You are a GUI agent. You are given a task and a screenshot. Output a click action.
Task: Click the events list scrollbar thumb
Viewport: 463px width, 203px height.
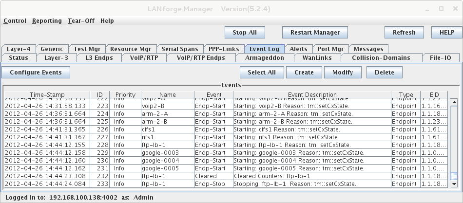[x=454, y=176]
